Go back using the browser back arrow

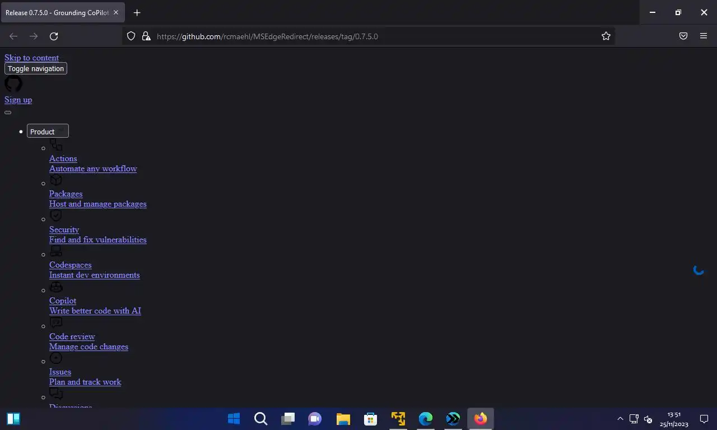point(13,36)
